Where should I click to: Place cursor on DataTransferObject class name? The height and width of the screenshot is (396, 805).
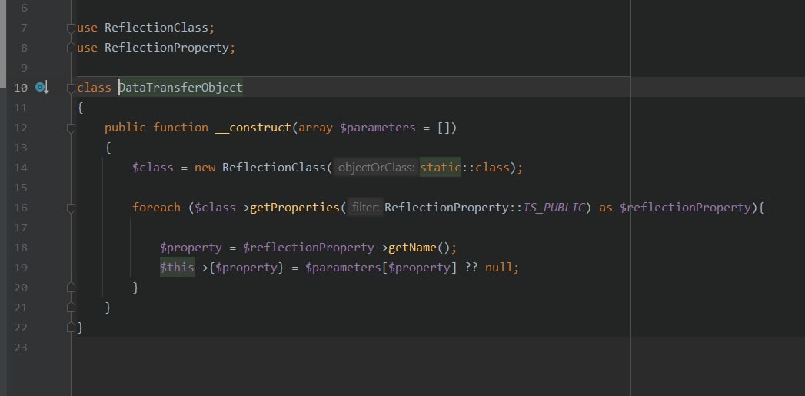point(180,88)
